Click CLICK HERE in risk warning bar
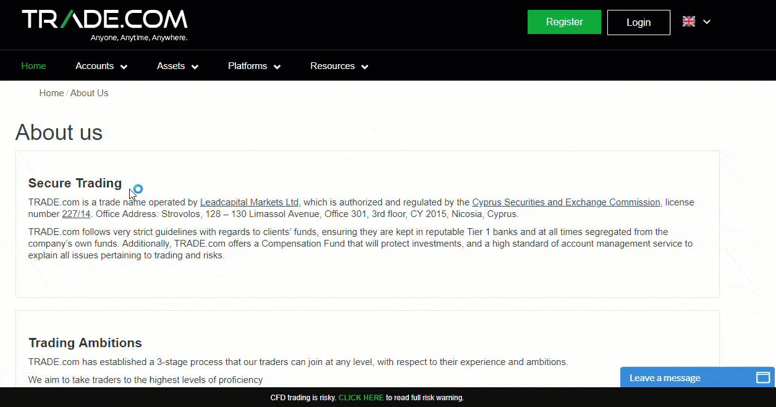This screenshot has height=407, width=776. (361, 398)
